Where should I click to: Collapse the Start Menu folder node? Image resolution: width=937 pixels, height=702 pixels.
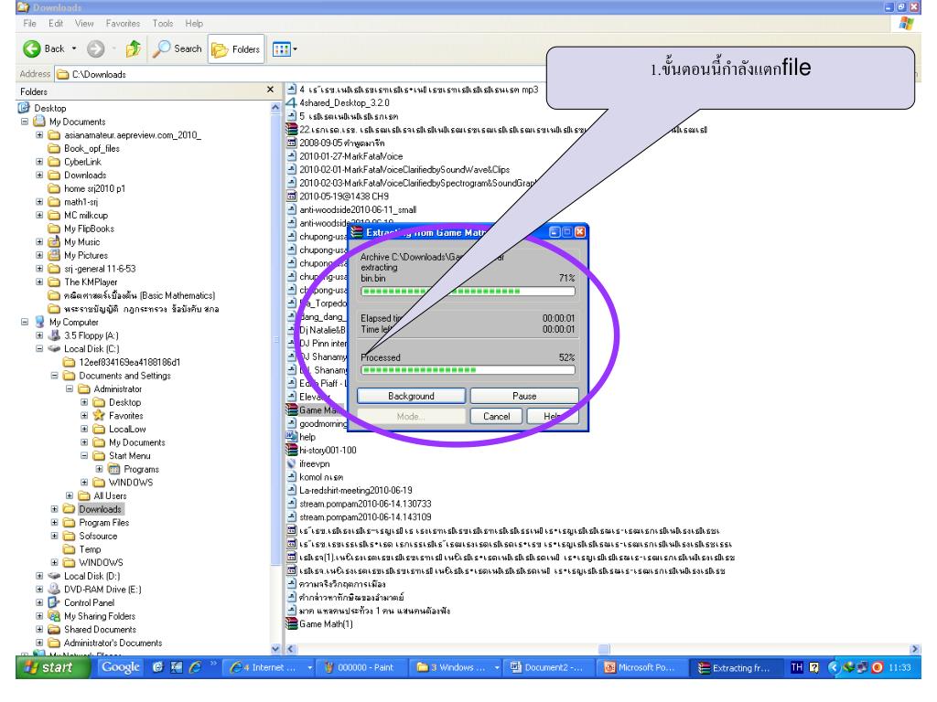tap(84, 456)
